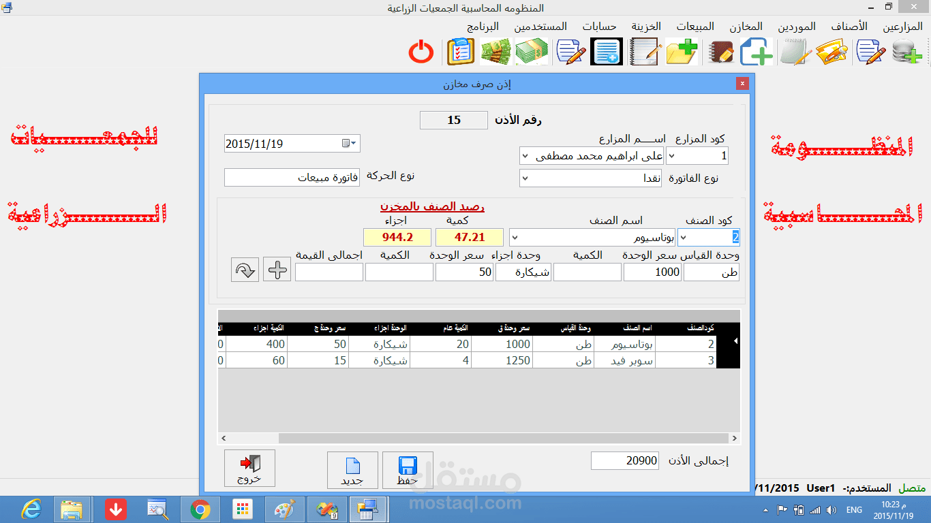The height and width of the screenshot is (523, 931).
Task: Open the brown address book icon
Action: 720,50
